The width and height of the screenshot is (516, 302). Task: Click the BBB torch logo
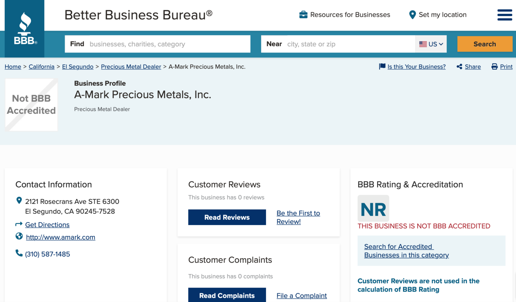tap(25, 29)
